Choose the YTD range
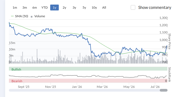Viewport: 175px width, 97px height. 44,8
